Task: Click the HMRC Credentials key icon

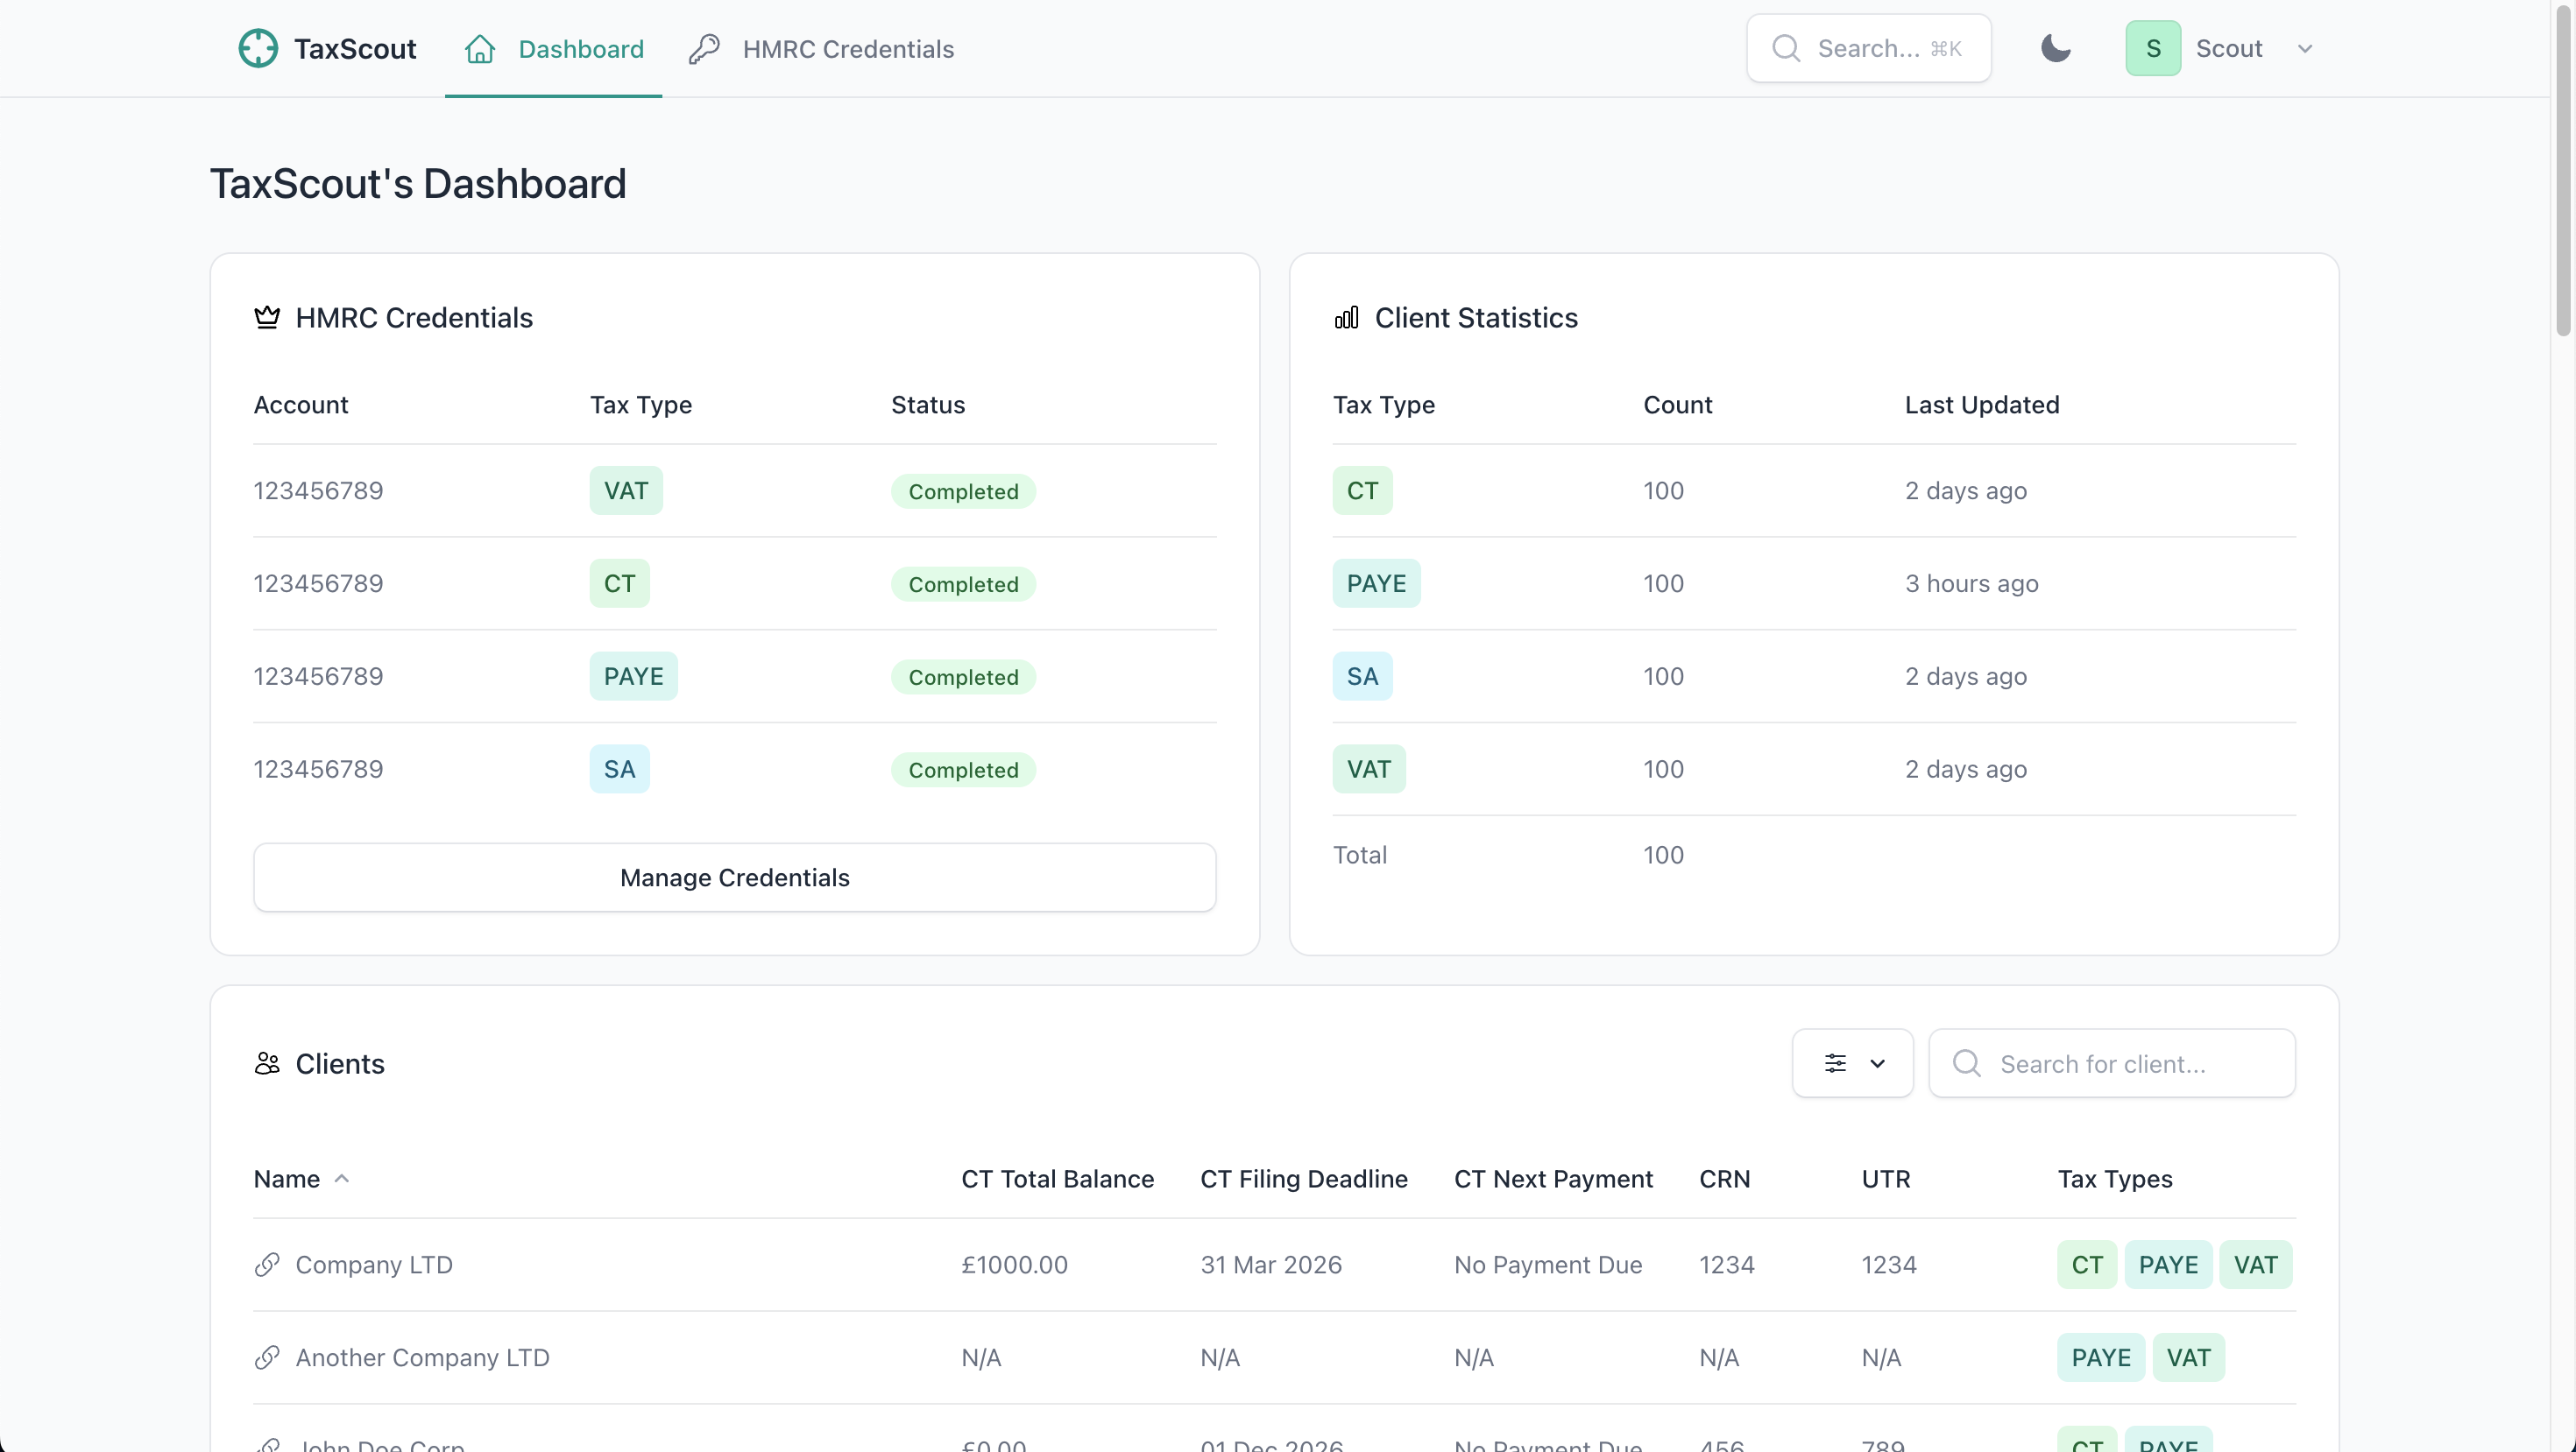Action: (704, 49)
